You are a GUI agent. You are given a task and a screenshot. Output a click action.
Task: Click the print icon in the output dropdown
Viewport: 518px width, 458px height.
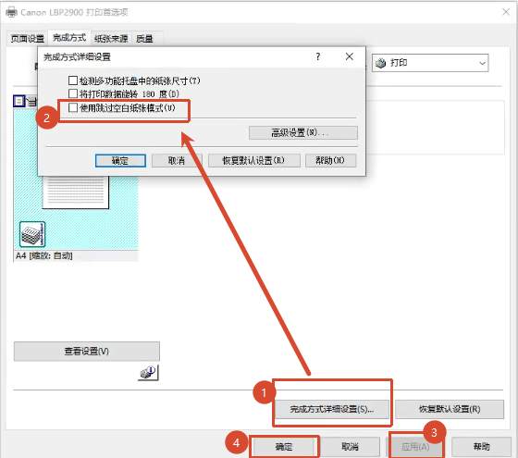[x=380, y=63]
